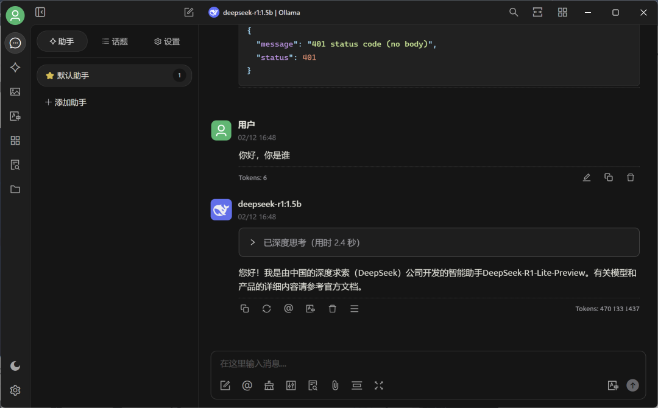Click the deepseek whale avatar in message

(x=221, y=209)
